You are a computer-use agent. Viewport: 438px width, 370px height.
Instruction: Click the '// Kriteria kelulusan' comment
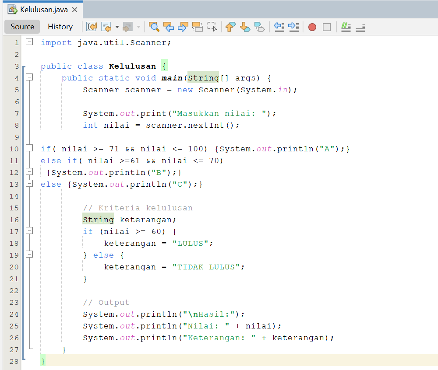point(138,208)
